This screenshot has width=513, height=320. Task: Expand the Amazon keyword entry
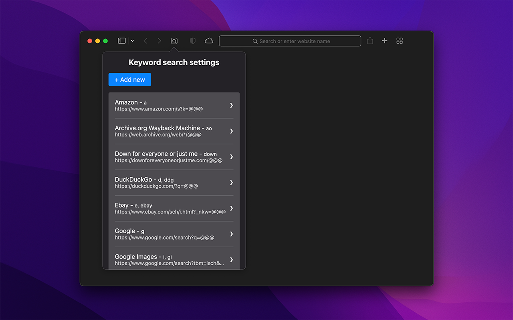tap(231, 105)
